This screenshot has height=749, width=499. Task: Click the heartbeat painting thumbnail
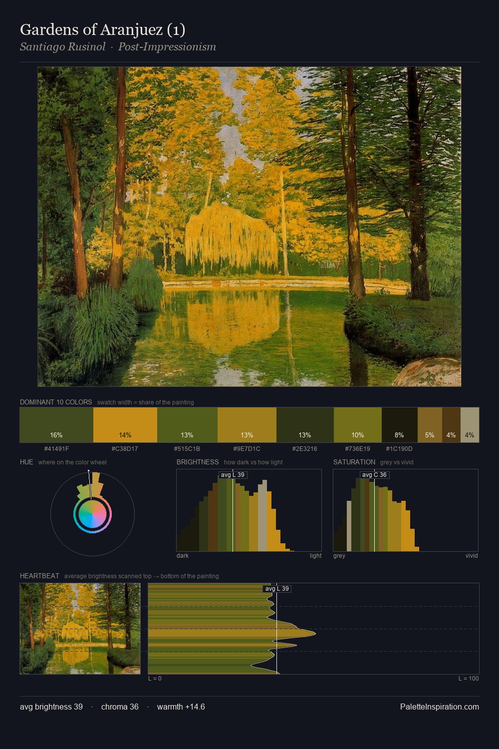[x=80, y=629]
